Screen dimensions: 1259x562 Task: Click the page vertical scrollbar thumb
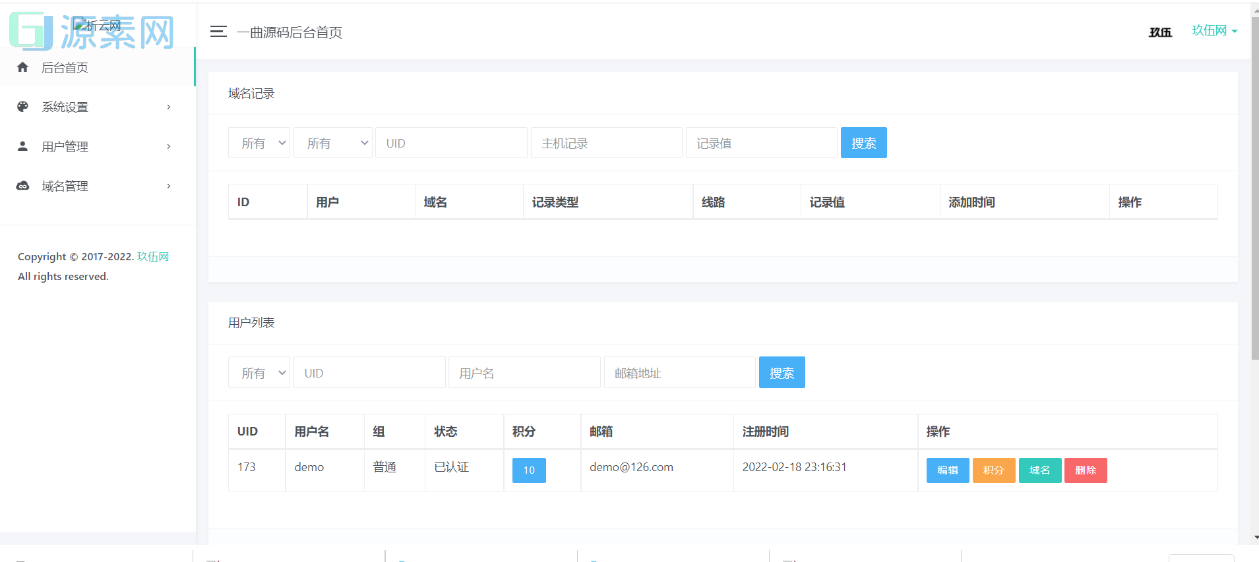point(1255,188)
